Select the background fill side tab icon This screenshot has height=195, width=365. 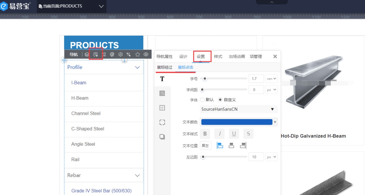point(162,93)
